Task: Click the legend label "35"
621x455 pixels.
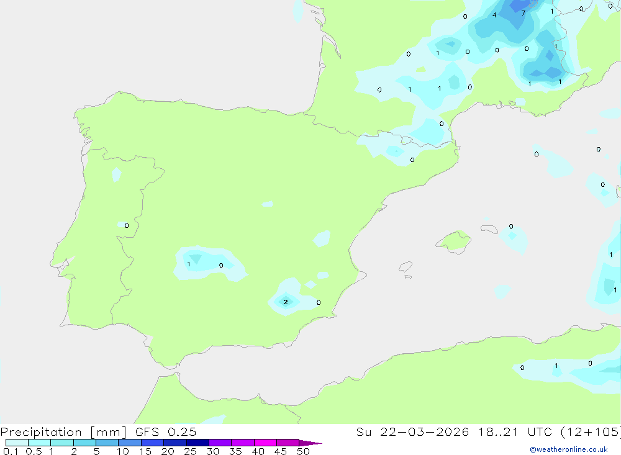Action: click(235, 451)
